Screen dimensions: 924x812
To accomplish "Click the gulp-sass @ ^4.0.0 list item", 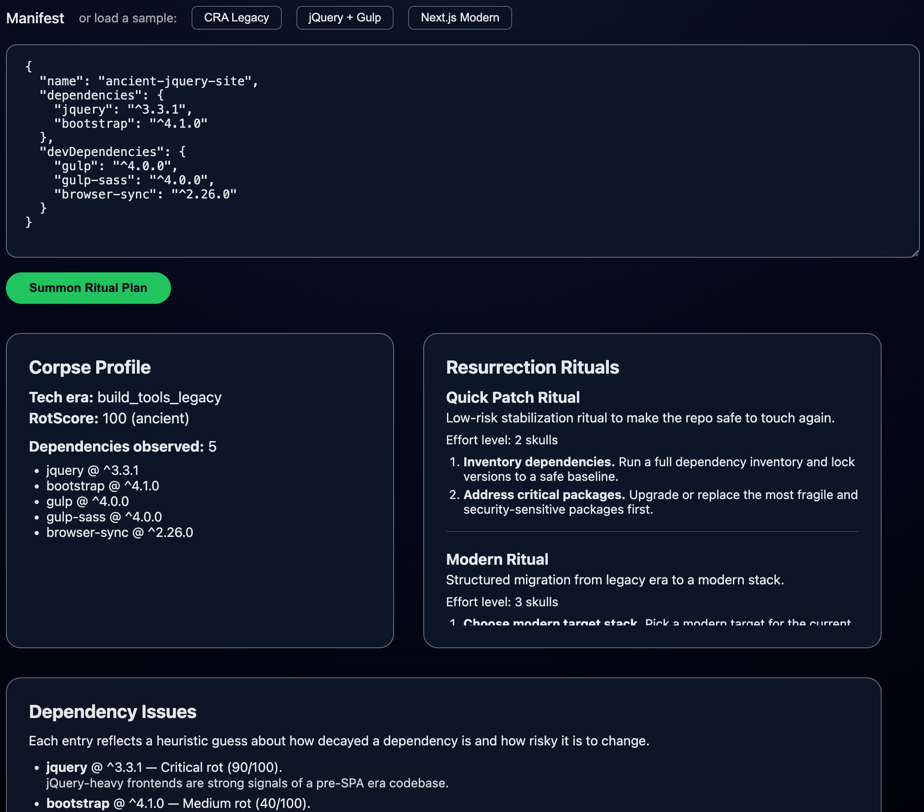I will coord(104,517).
